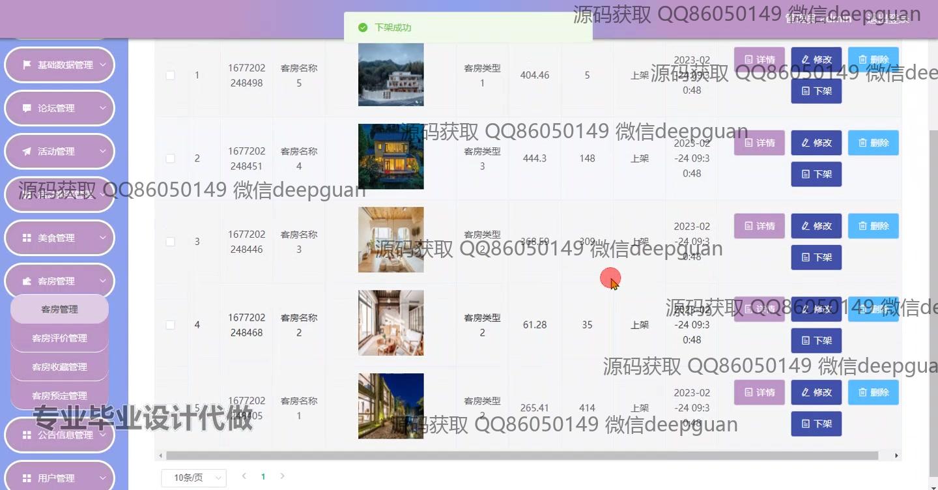938x490 pixels.
Task: Open 客房预定管理 submenu item
Action: click(59, 396)
